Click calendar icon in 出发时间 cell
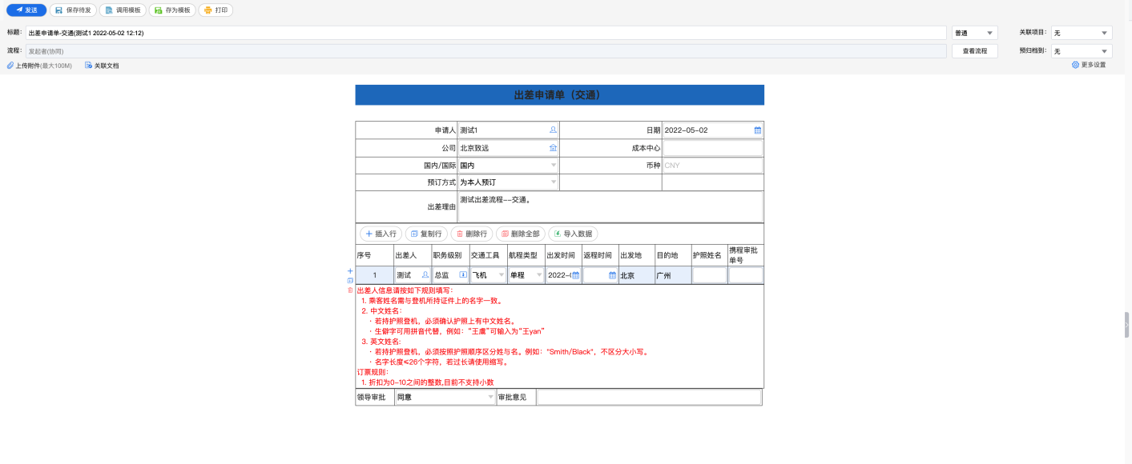This screenshot has height=464, width=1132. [575, 275]
